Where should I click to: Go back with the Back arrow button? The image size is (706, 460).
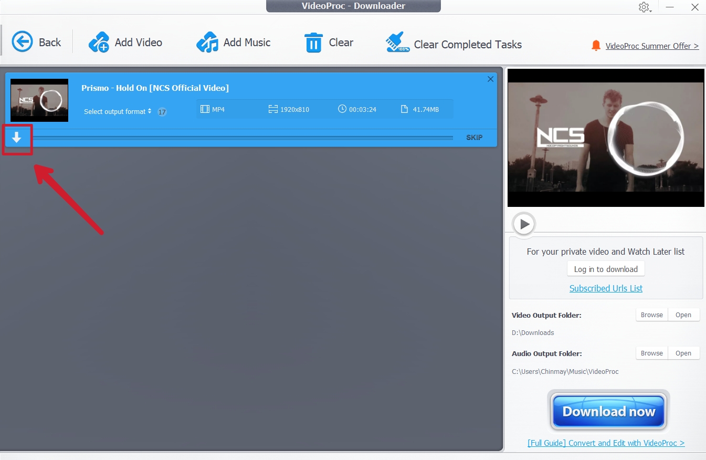[36, 42]
